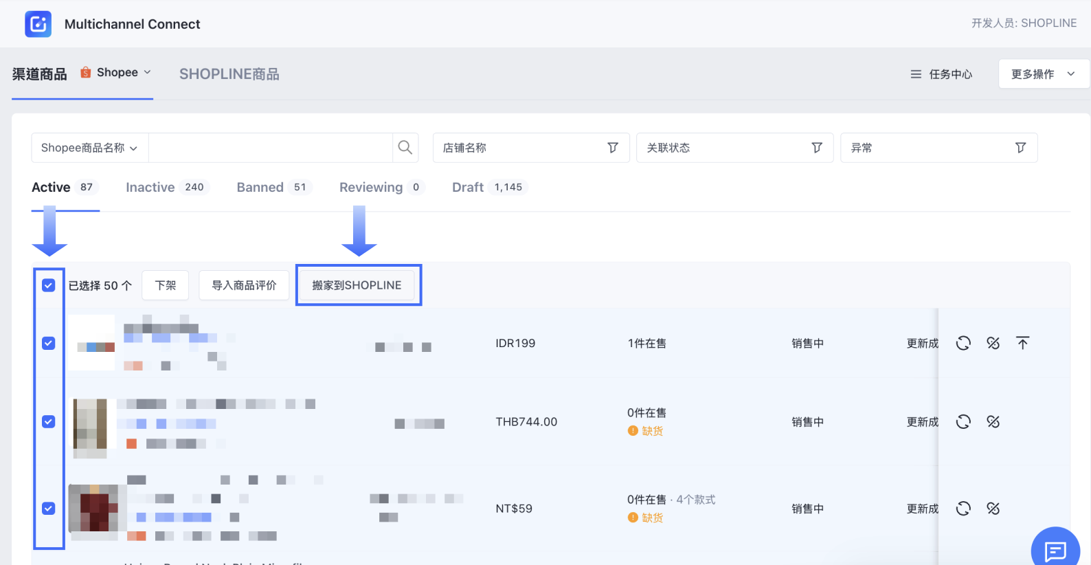Click the 缺货 warning icon in NT$59 row
The height and width of the screenshot is (565, 1091).
[633, 518]
